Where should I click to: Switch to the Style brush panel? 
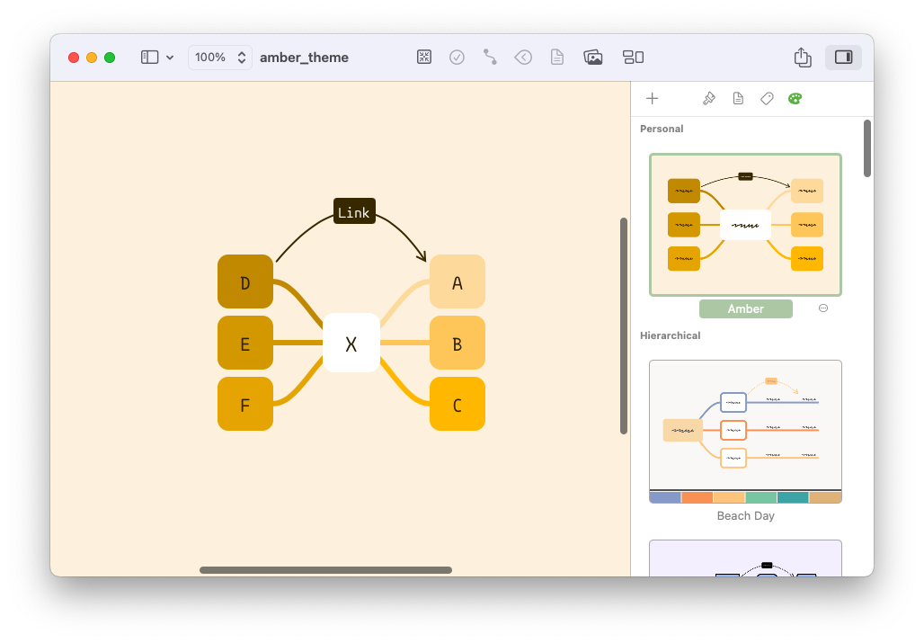708,98
